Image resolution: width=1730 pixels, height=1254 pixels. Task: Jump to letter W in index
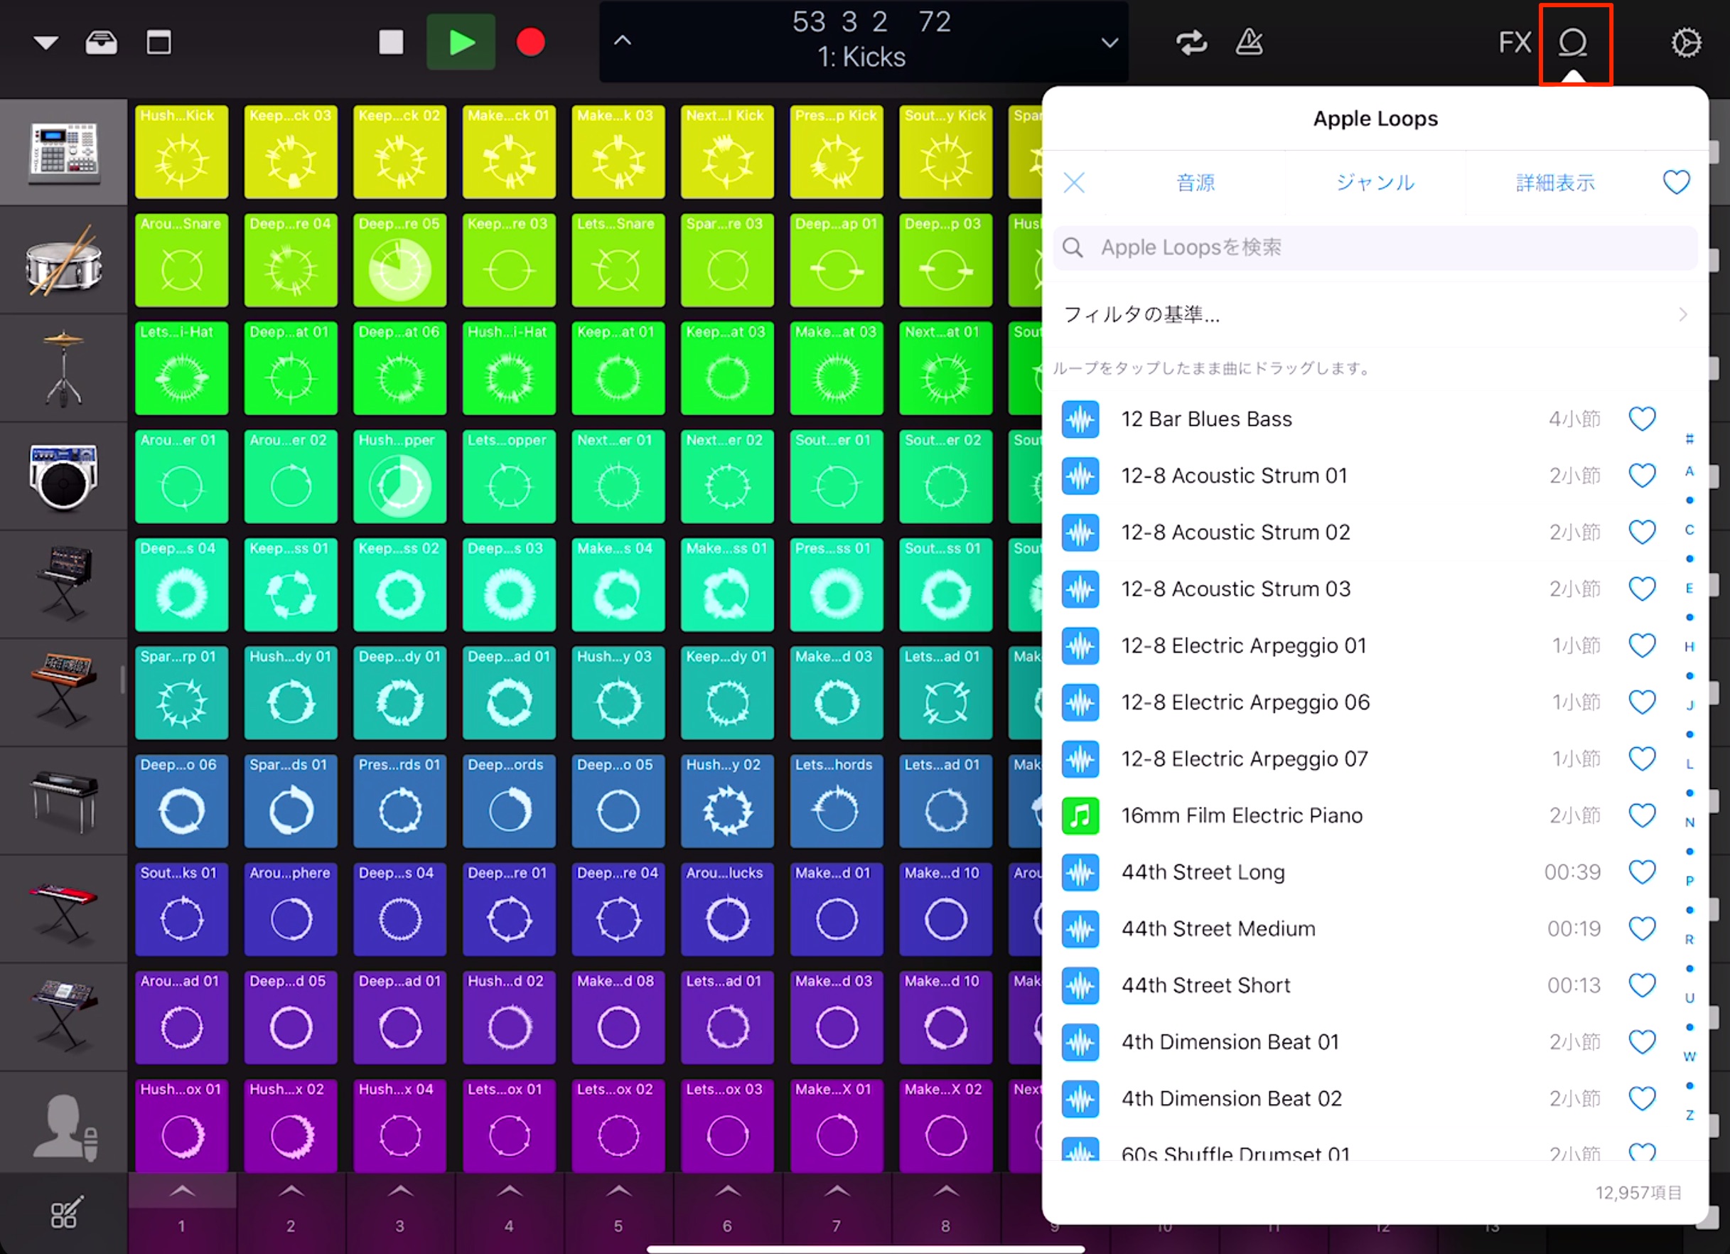click(1689, 1056)
